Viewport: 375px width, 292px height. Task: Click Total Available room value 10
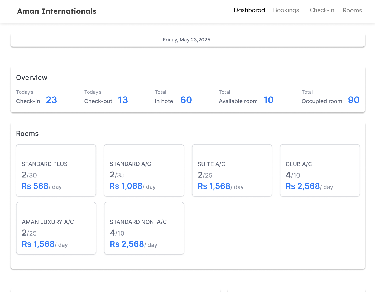coord(268,100)
